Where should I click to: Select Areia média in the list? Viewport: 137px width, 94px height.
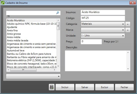coord(32,37)
